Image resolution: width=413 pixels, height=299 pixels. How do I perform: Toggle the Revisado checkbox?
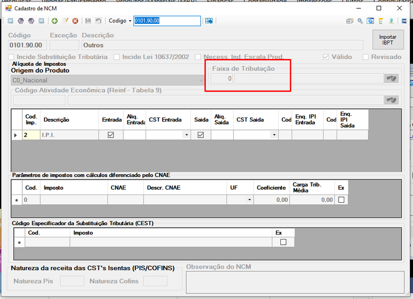[366, 57]
